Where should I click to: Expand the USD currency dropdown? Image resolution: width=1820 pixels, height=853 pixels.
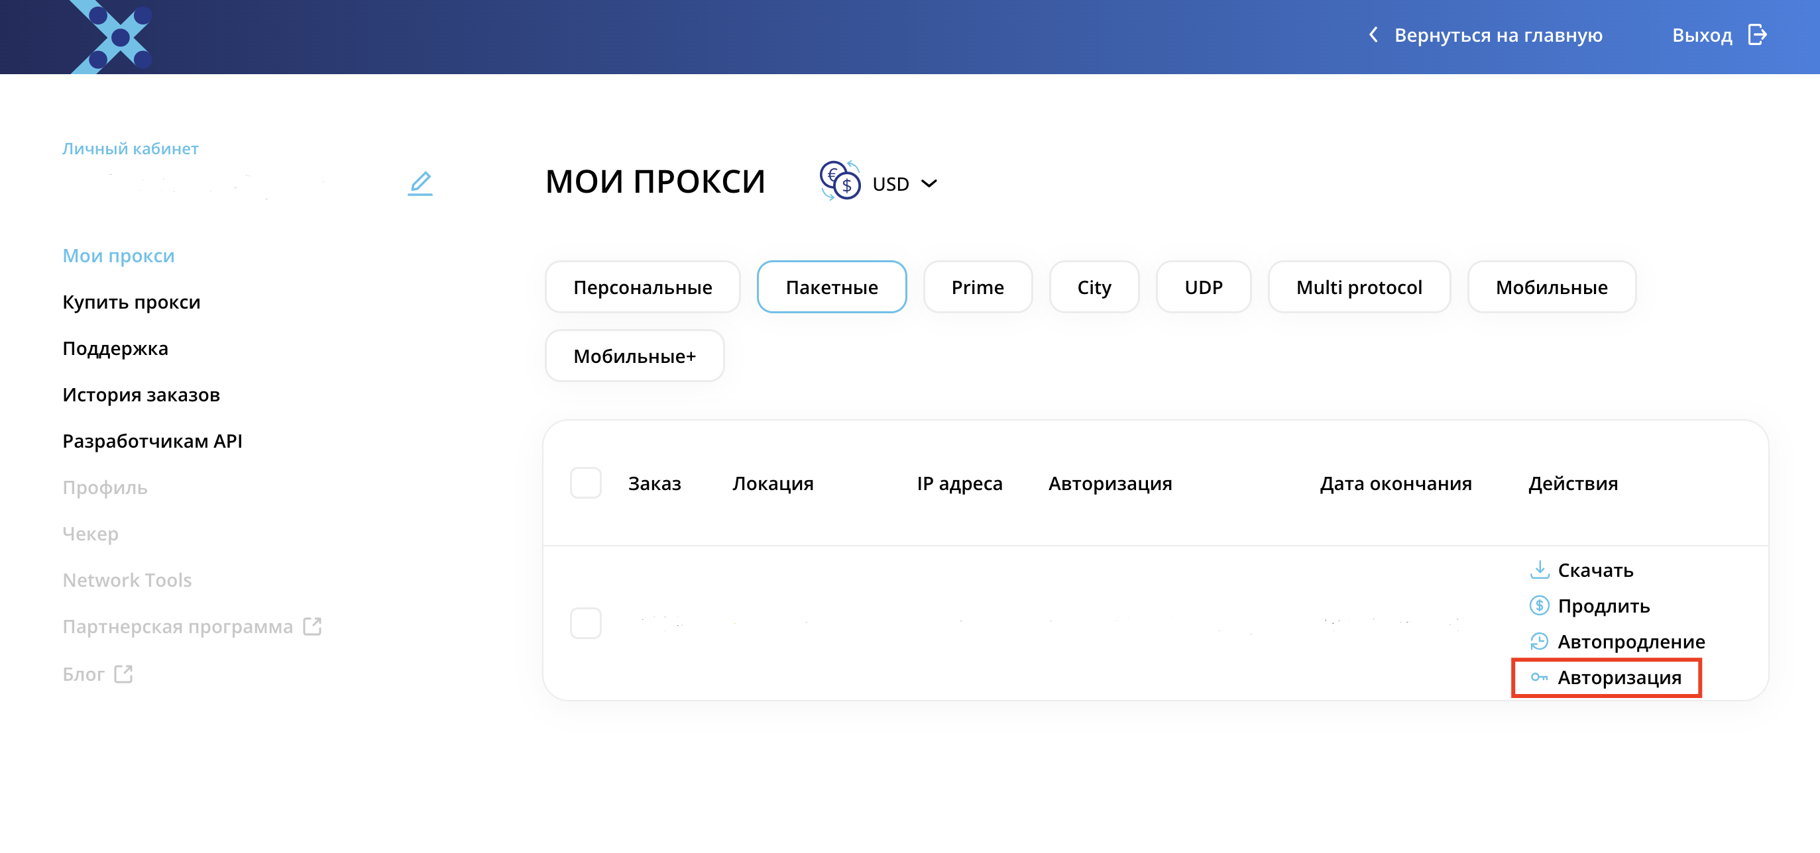(x=905, y=182)
